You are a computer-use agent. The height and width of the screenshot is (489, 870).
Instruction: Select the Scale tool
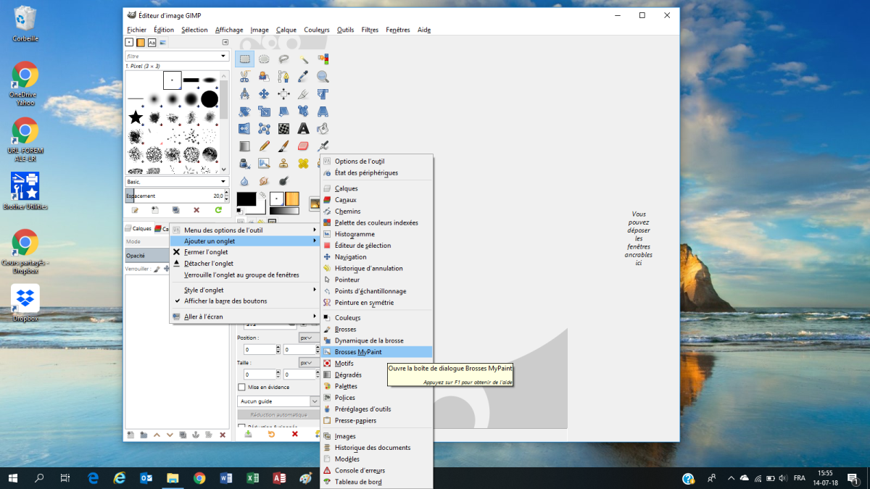(264, 112)
